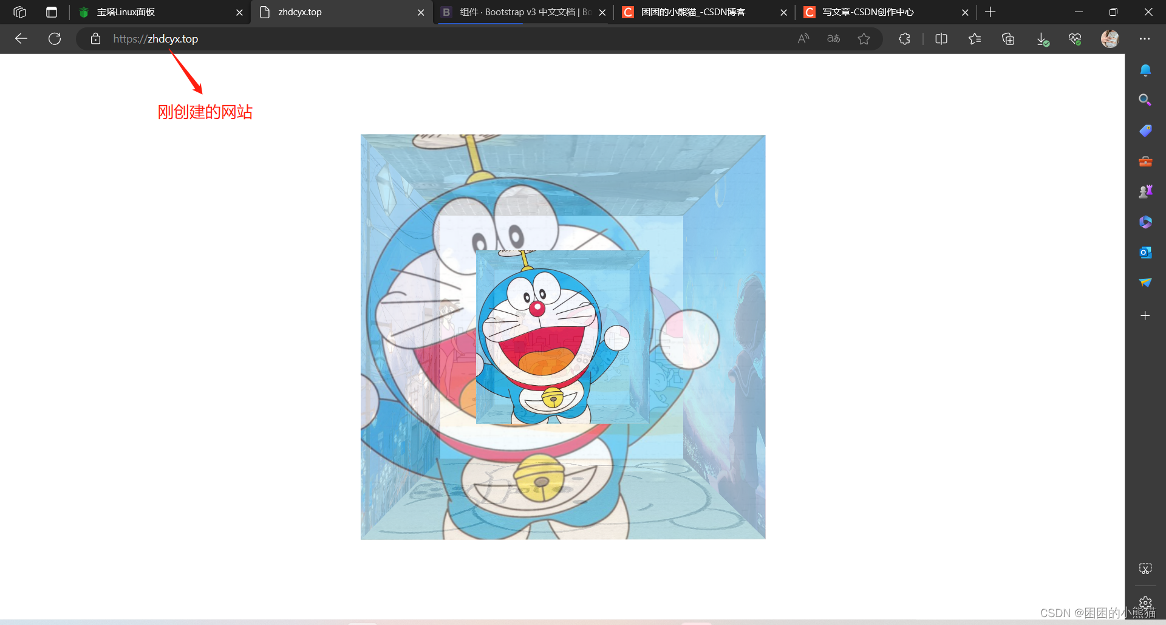This screenshot has width=1166, height=625.
Task: Close the 宝塔Linux面板 tab
Action: point(239,12)
